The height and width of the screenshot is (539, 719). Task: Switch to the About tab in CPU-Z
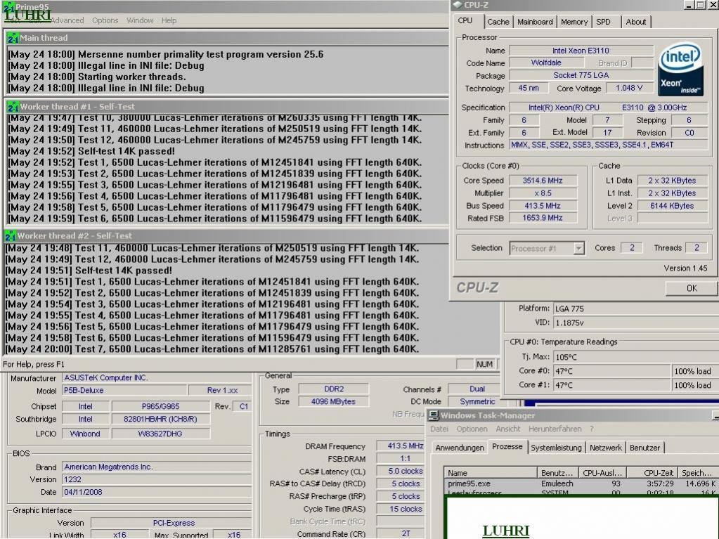[x=636, y=22]
